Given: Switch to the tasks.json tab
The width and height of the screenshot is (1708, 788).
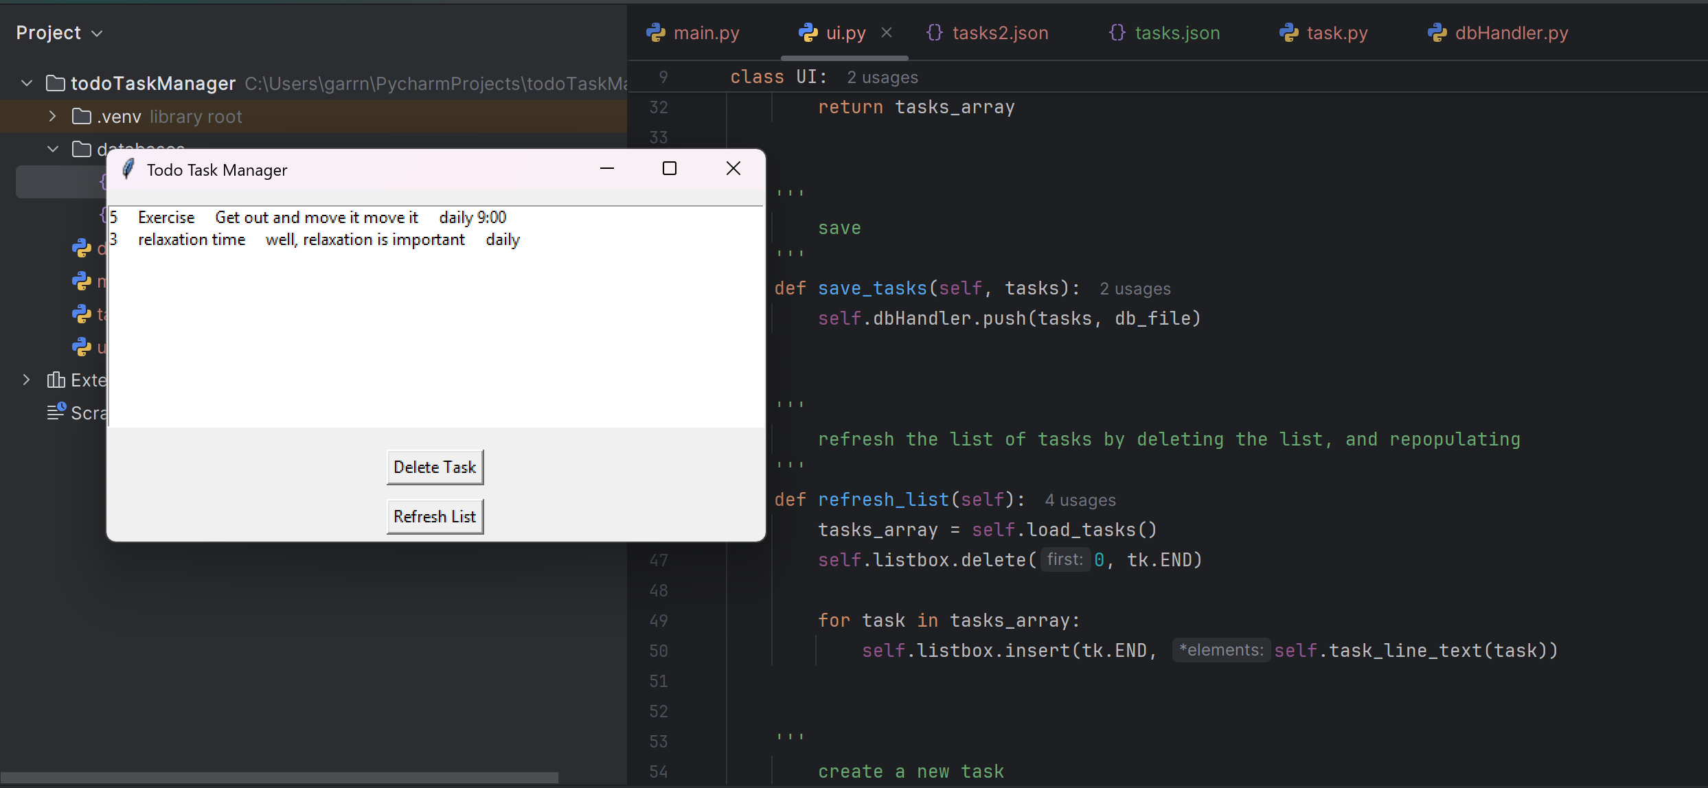Looking at the screenshot, I should click(x=1177, y=32).
